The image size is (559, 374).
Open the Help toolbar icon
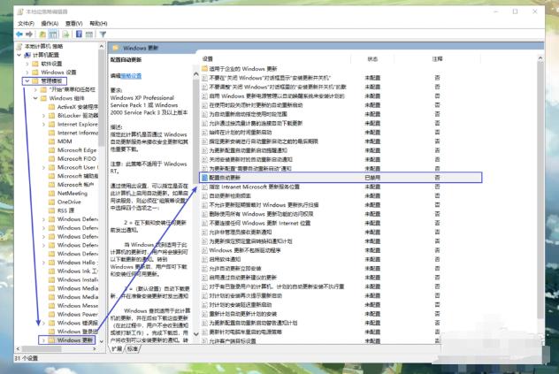pos(79,34)
